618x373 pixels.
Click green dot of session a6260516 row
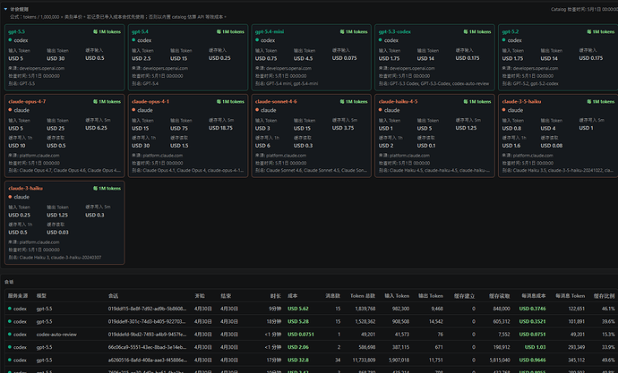point(10,360)
